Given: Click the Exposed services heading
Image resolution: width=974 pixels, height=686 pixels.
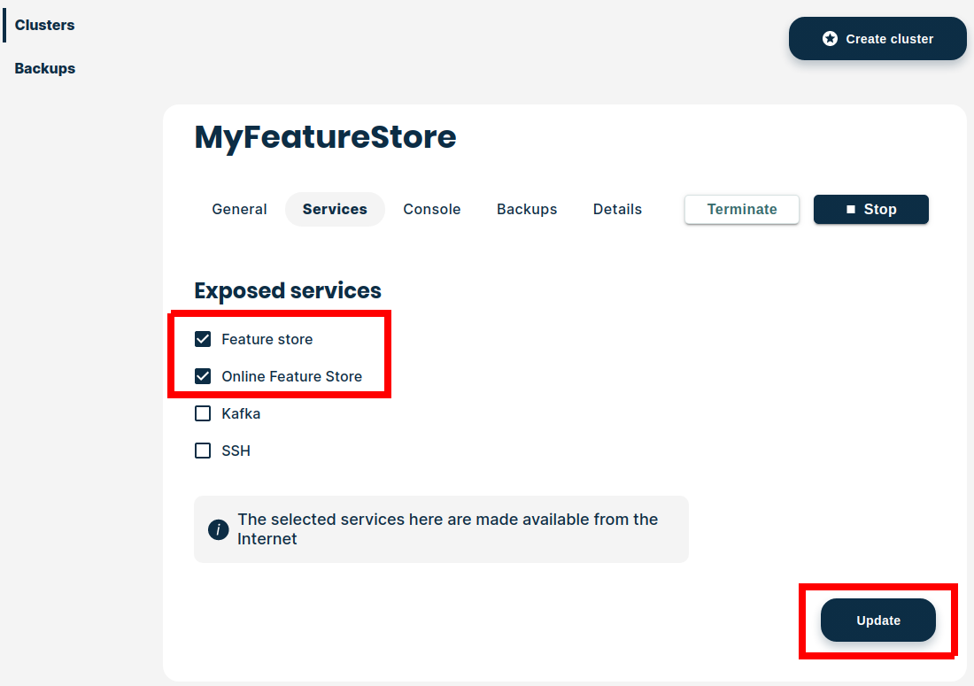Looking at the screenshot, I should [288, 290].
